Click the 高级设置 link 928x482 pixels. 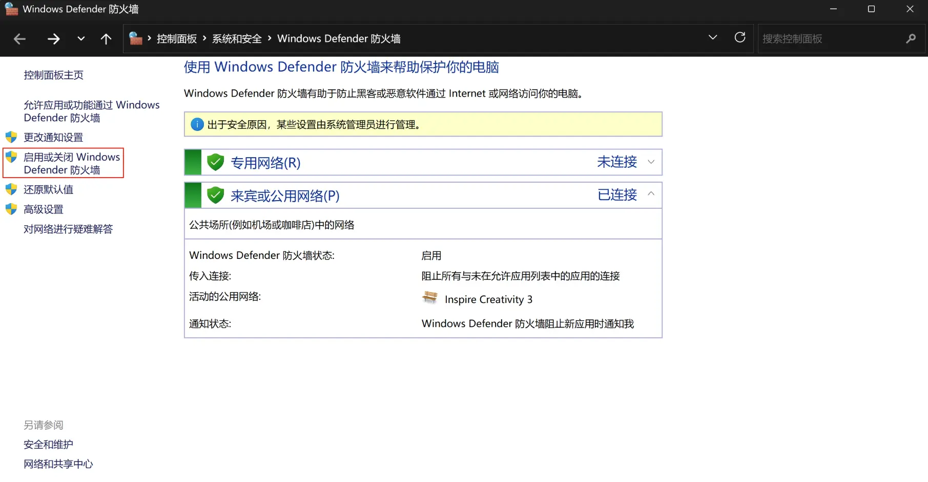(44, 209)
